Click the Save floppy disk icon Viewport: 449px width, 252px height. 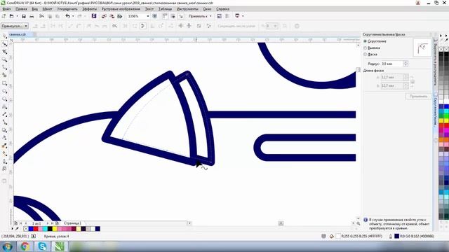point(24,16)
